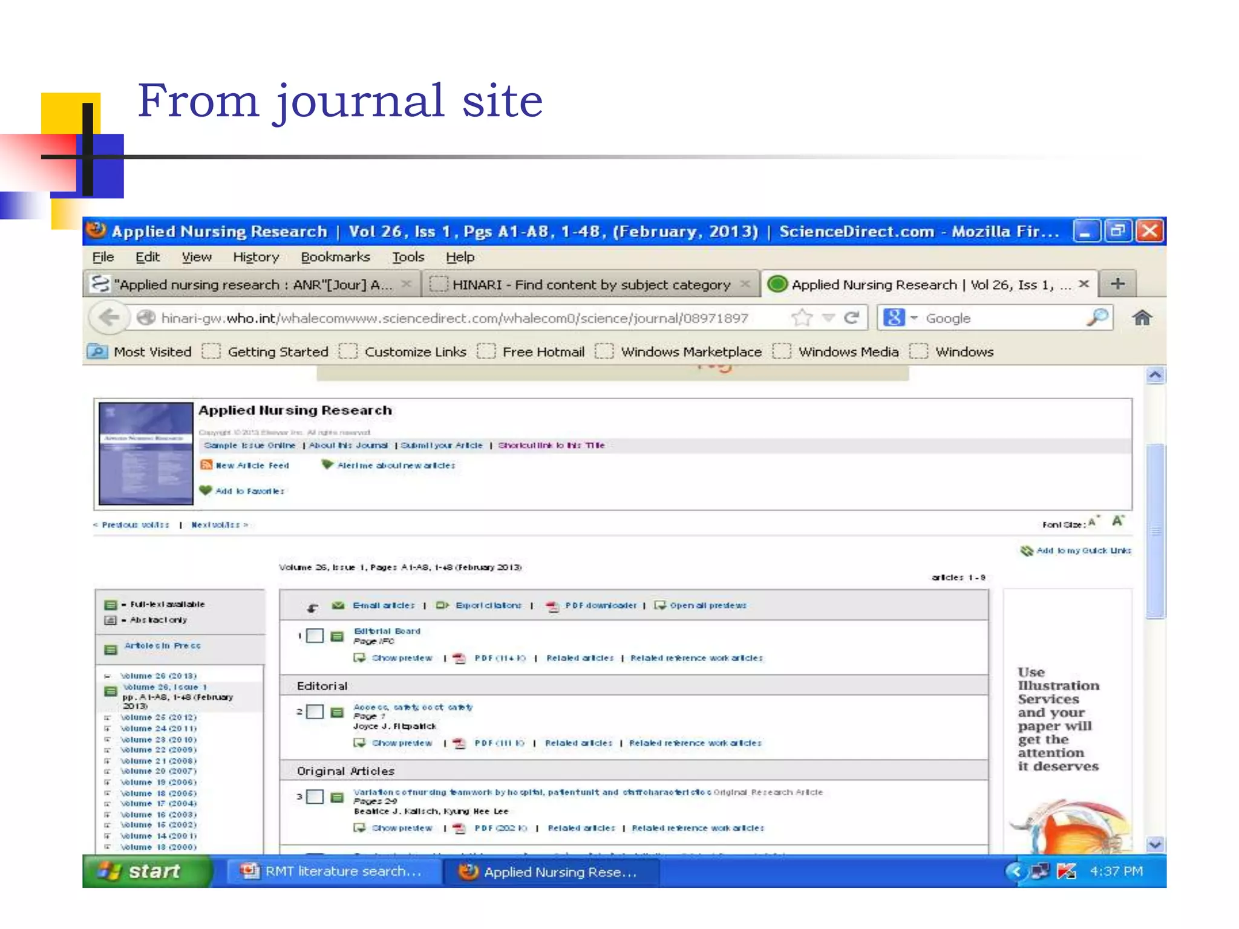Expand Volume 20 (2007) in volume list
Image resolution: width=1239 pixels, height=929 pixels.
[x=107, y=771]
